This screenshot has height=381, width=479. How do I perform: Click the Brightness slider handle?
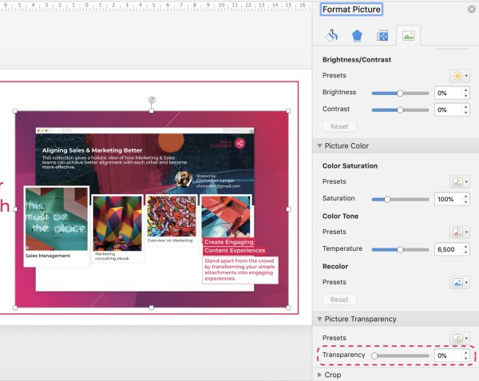(400, 93)
